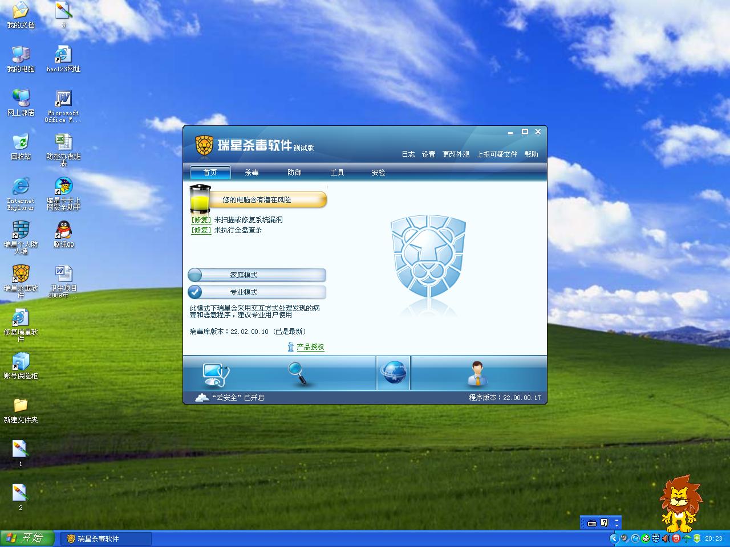This screenshot has height=547, width=730.
Task: Click the large lion shield emblem
Action: coord(428,257)
